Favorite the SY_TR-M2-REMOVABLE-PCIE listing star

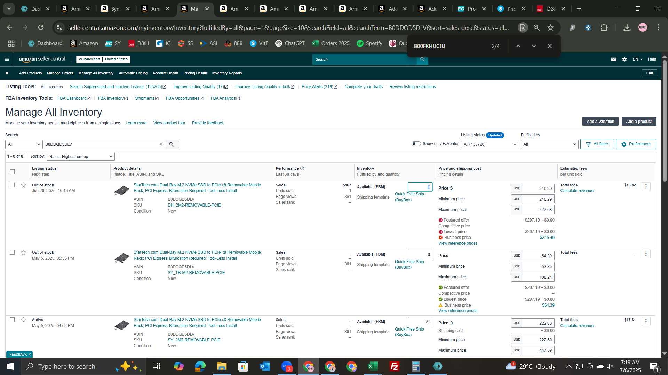(23, 252)
